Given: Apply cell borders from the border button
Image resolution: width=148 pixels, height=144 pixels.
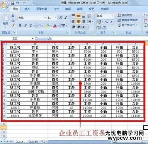Looking at the screenshot, I should [x=39, y=26].
